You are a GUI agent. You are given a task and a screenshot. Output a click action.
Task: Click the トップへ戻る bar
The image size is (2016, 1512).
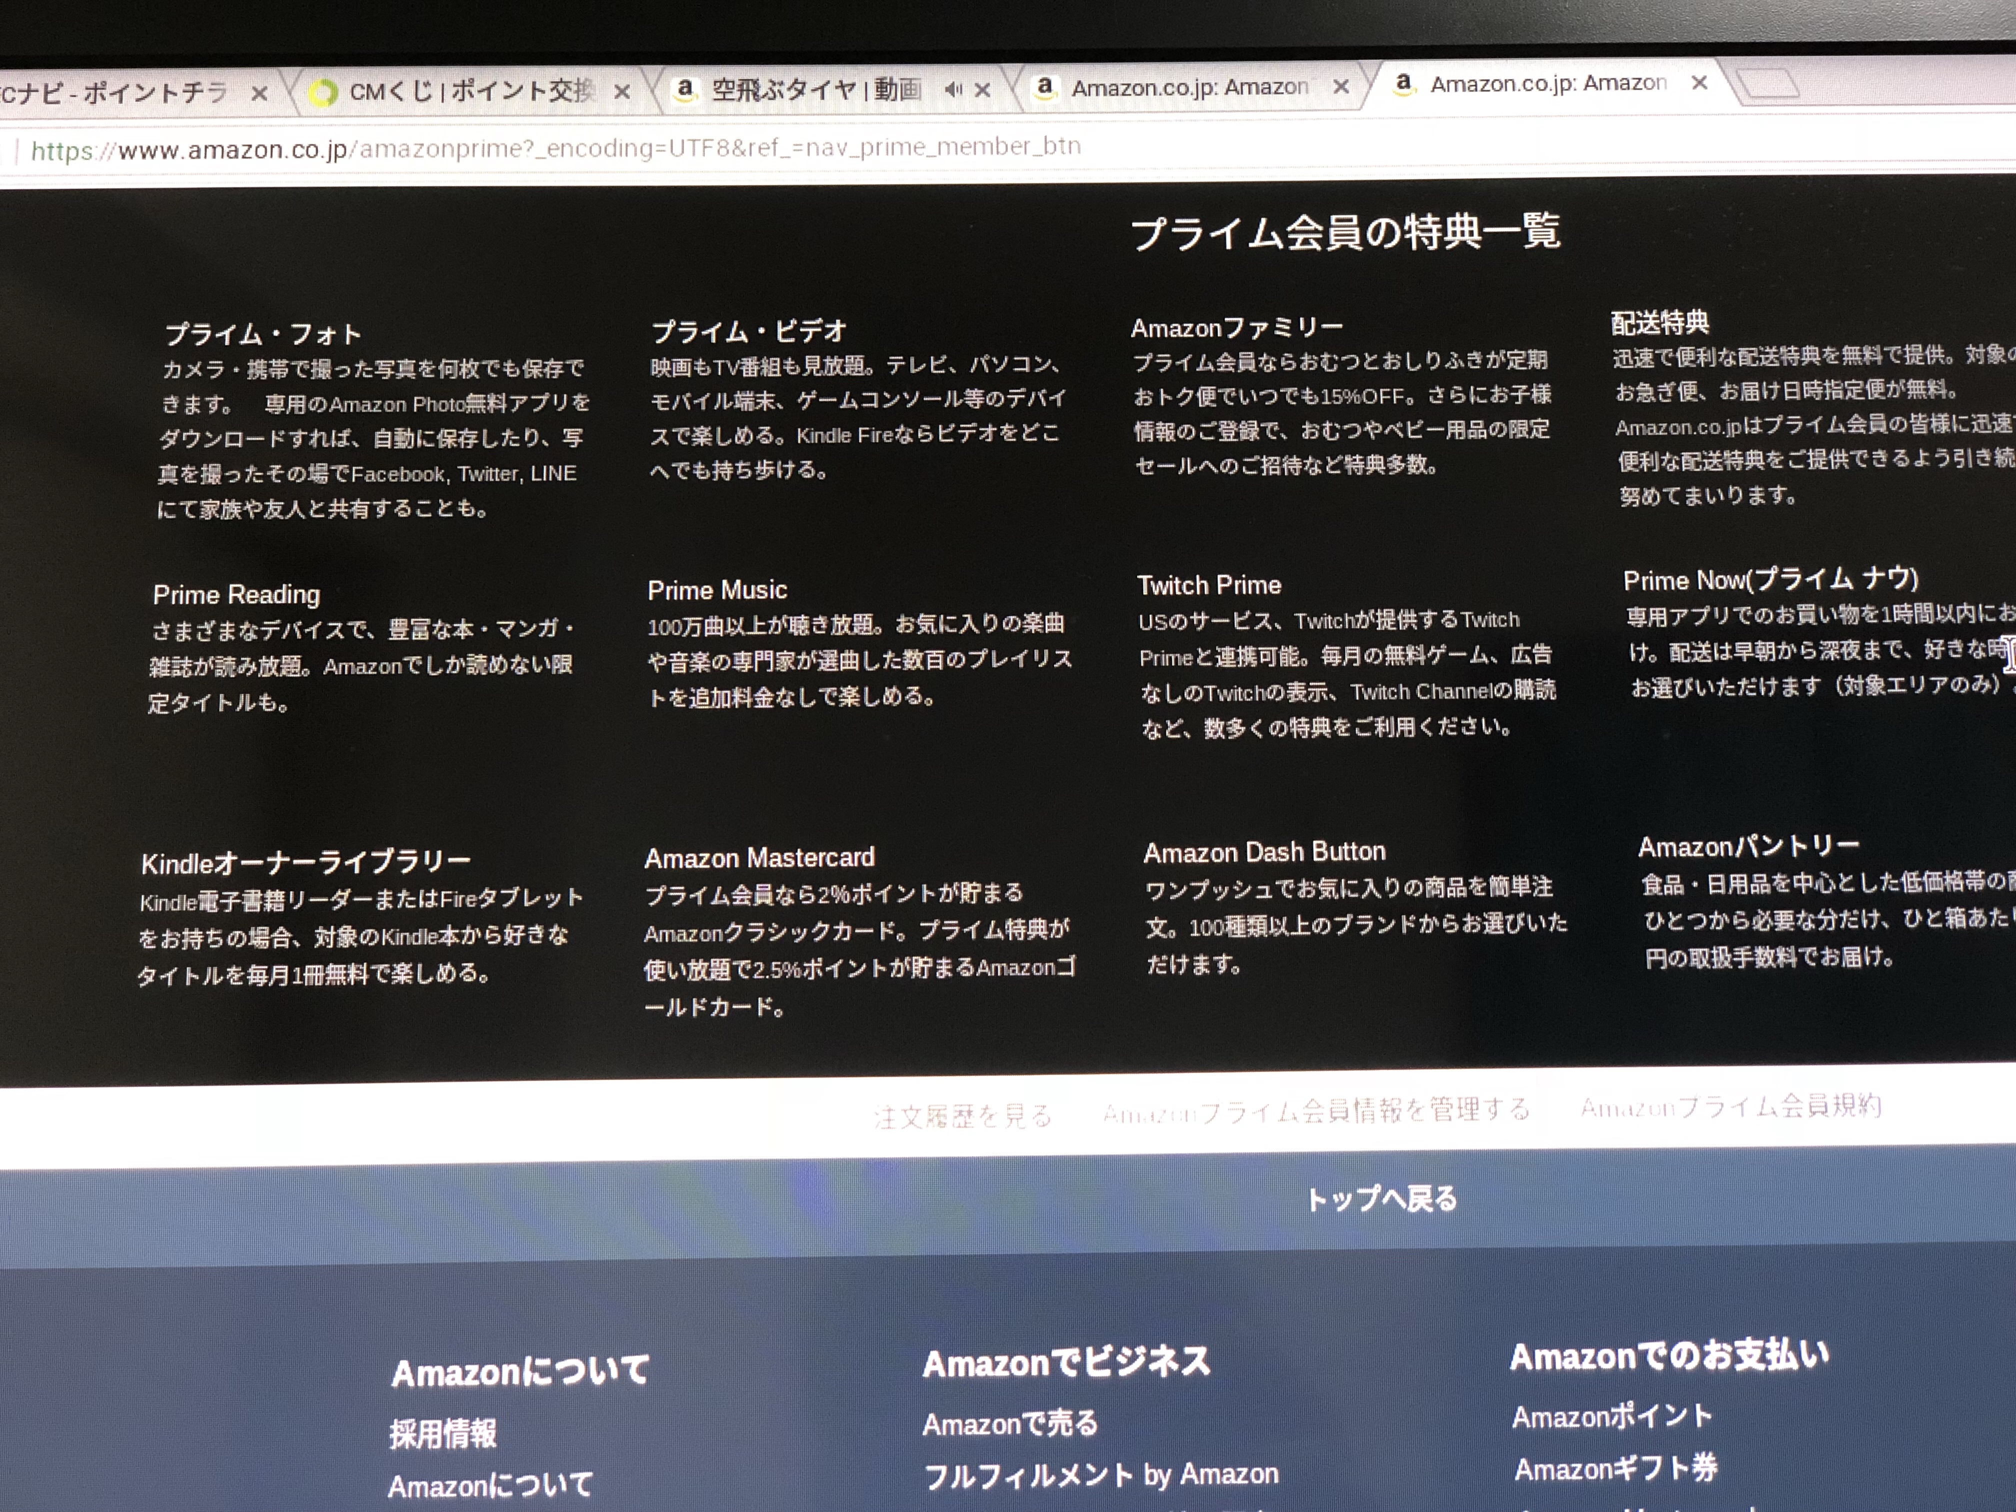tap(1381, 1199)
